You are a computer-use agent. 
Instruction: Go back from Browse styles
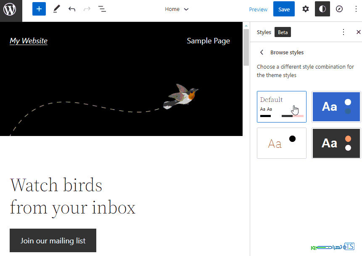click(x=262, y=52)
